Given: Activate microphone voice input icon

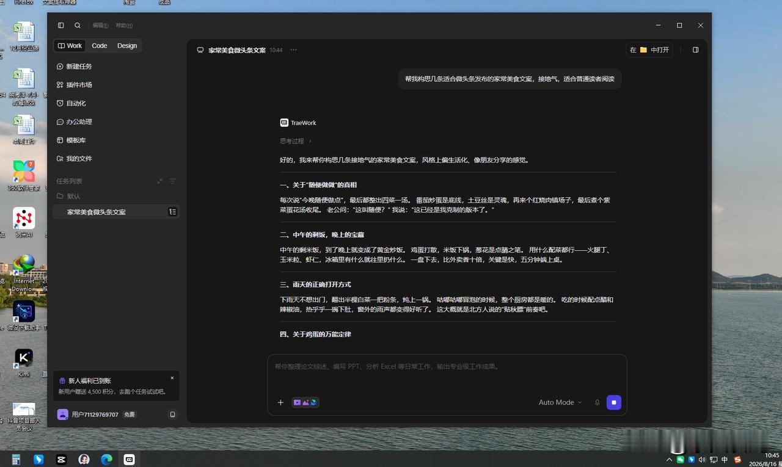Looking at the screenshot, I should tap(597, 402).
